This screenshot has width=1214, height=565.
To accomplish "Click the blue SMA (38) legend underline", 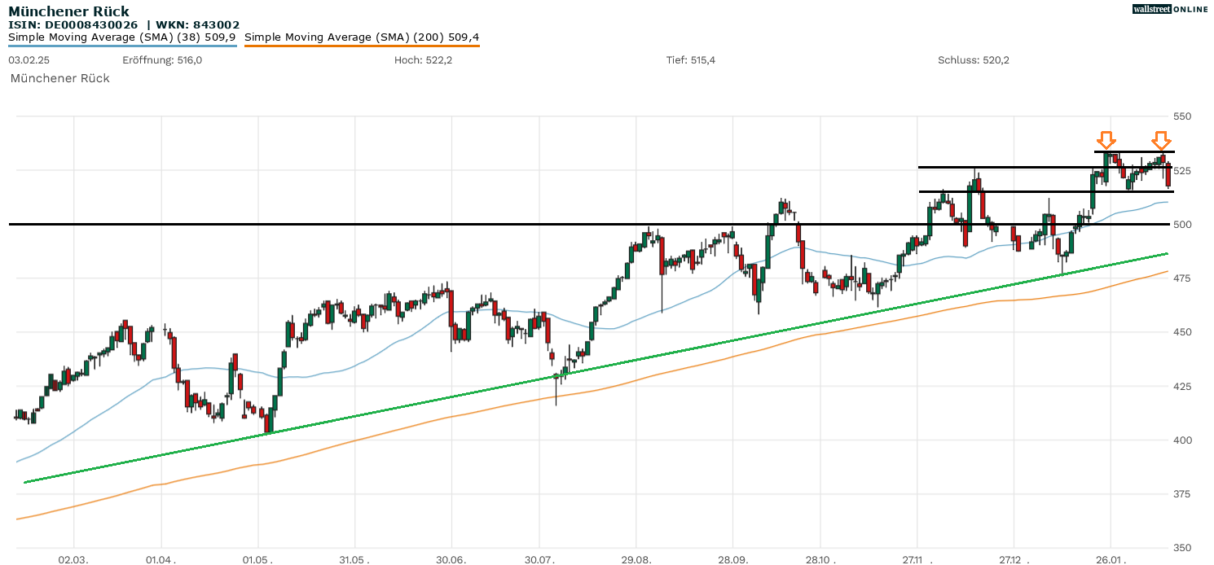I will (122, 46).
